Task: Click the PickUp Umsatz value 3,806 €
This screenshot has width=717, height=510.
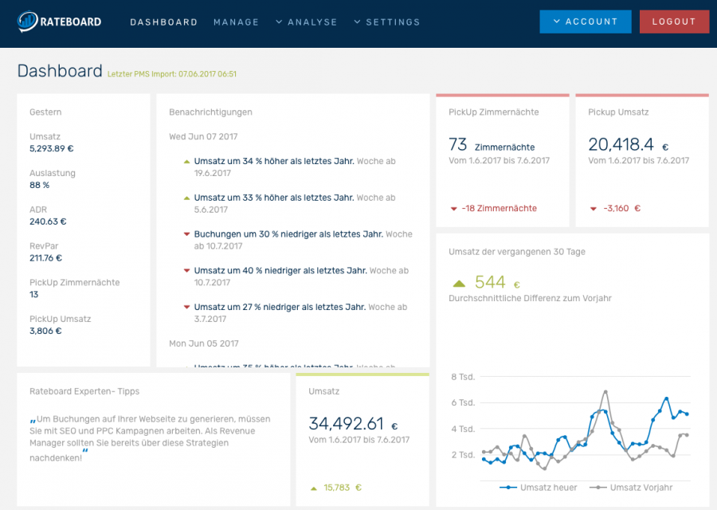Action: (x=45, y=331)
